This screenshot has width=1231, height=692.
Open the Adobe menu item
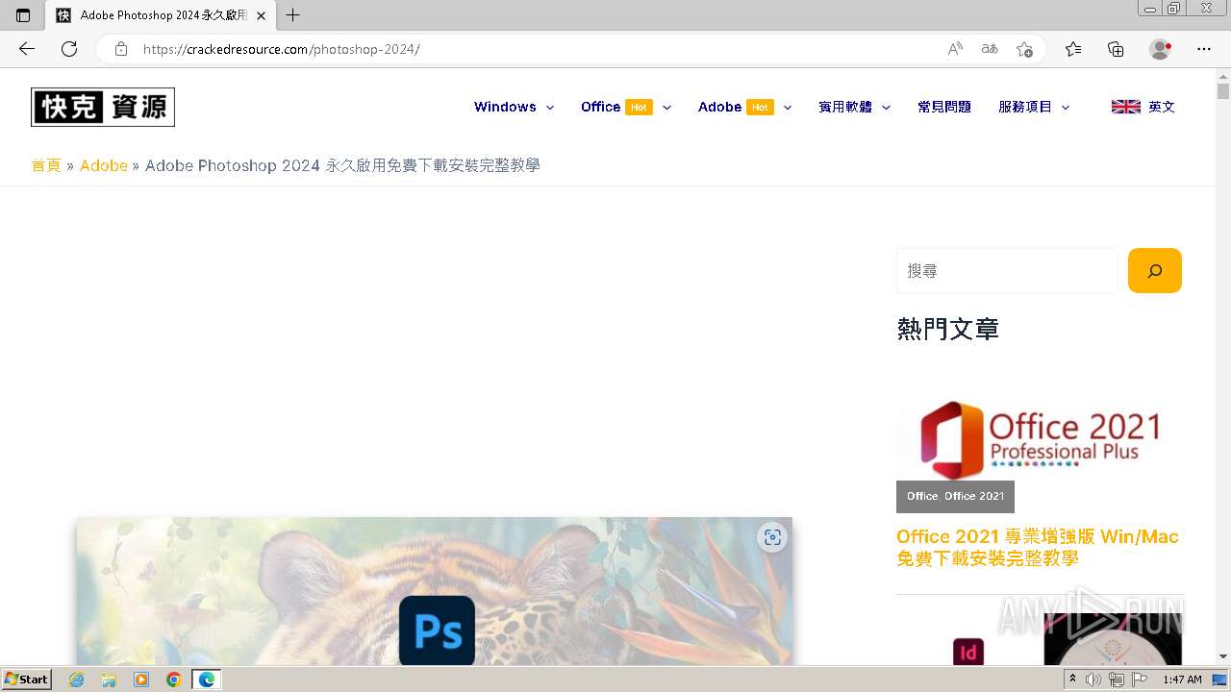pos(719,107)
